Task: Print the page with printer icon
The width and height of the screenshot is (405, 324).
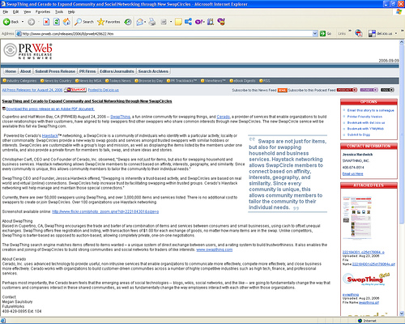Action: coord(152,22)
